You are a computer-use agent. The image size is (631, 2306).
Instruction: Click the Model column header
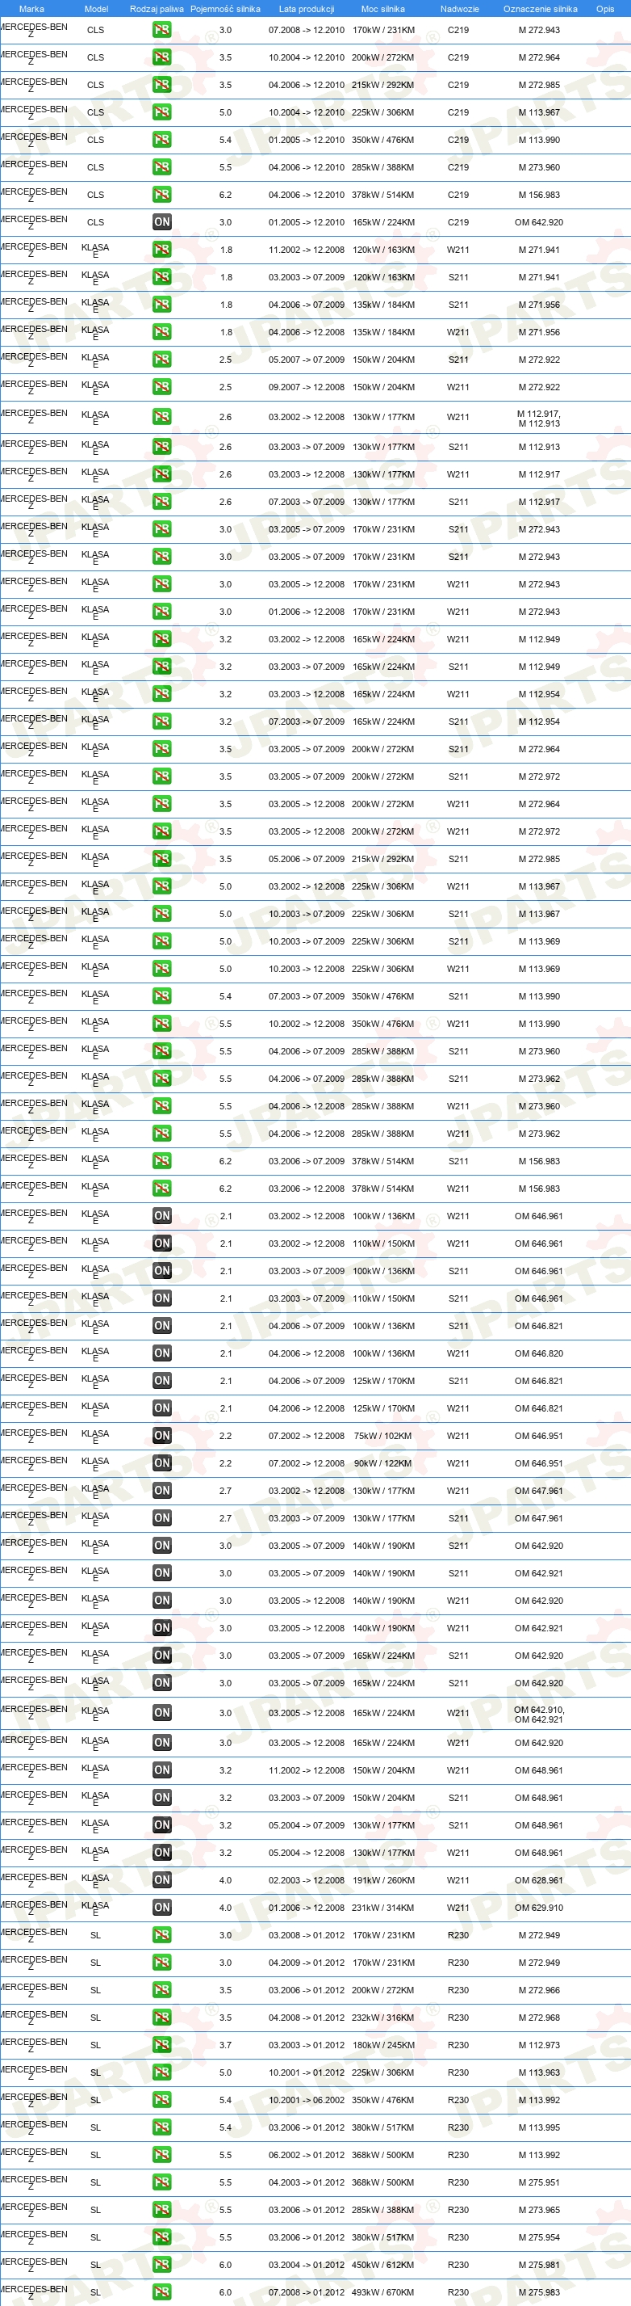(96, 9)
